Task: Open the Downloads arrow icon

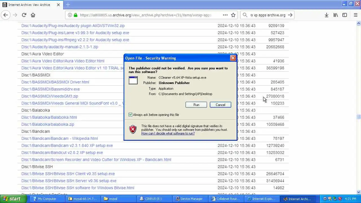Action: click(326, 15)
